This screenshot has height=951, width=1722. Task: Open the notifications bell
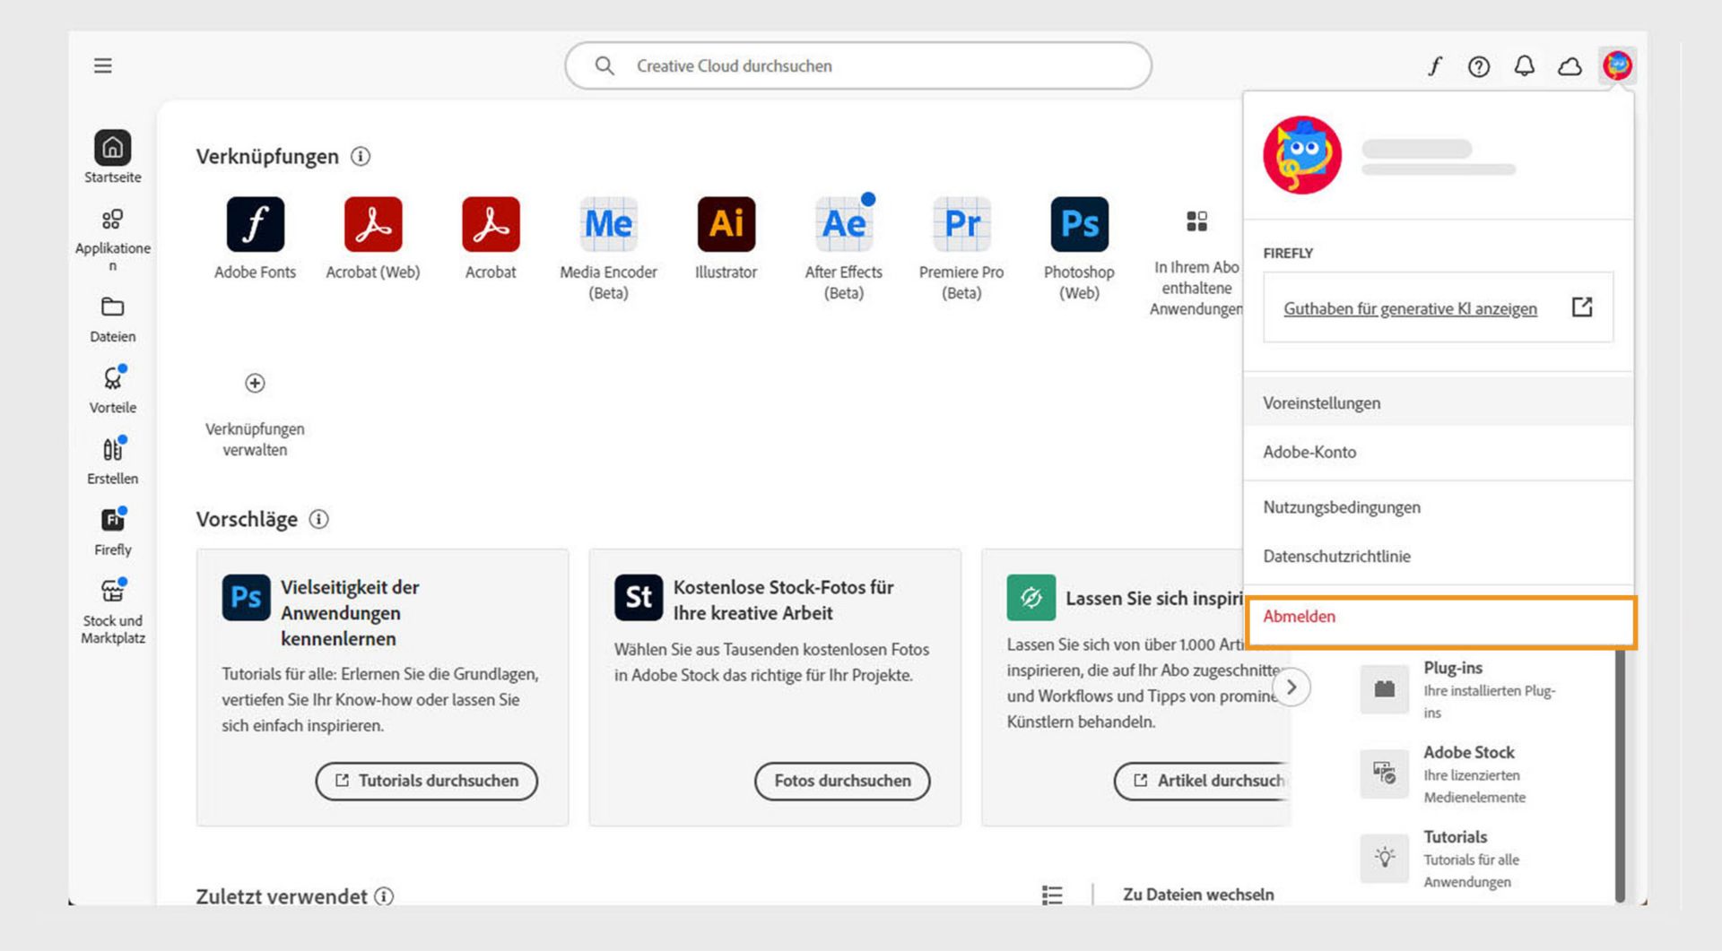coord(1525,65)
